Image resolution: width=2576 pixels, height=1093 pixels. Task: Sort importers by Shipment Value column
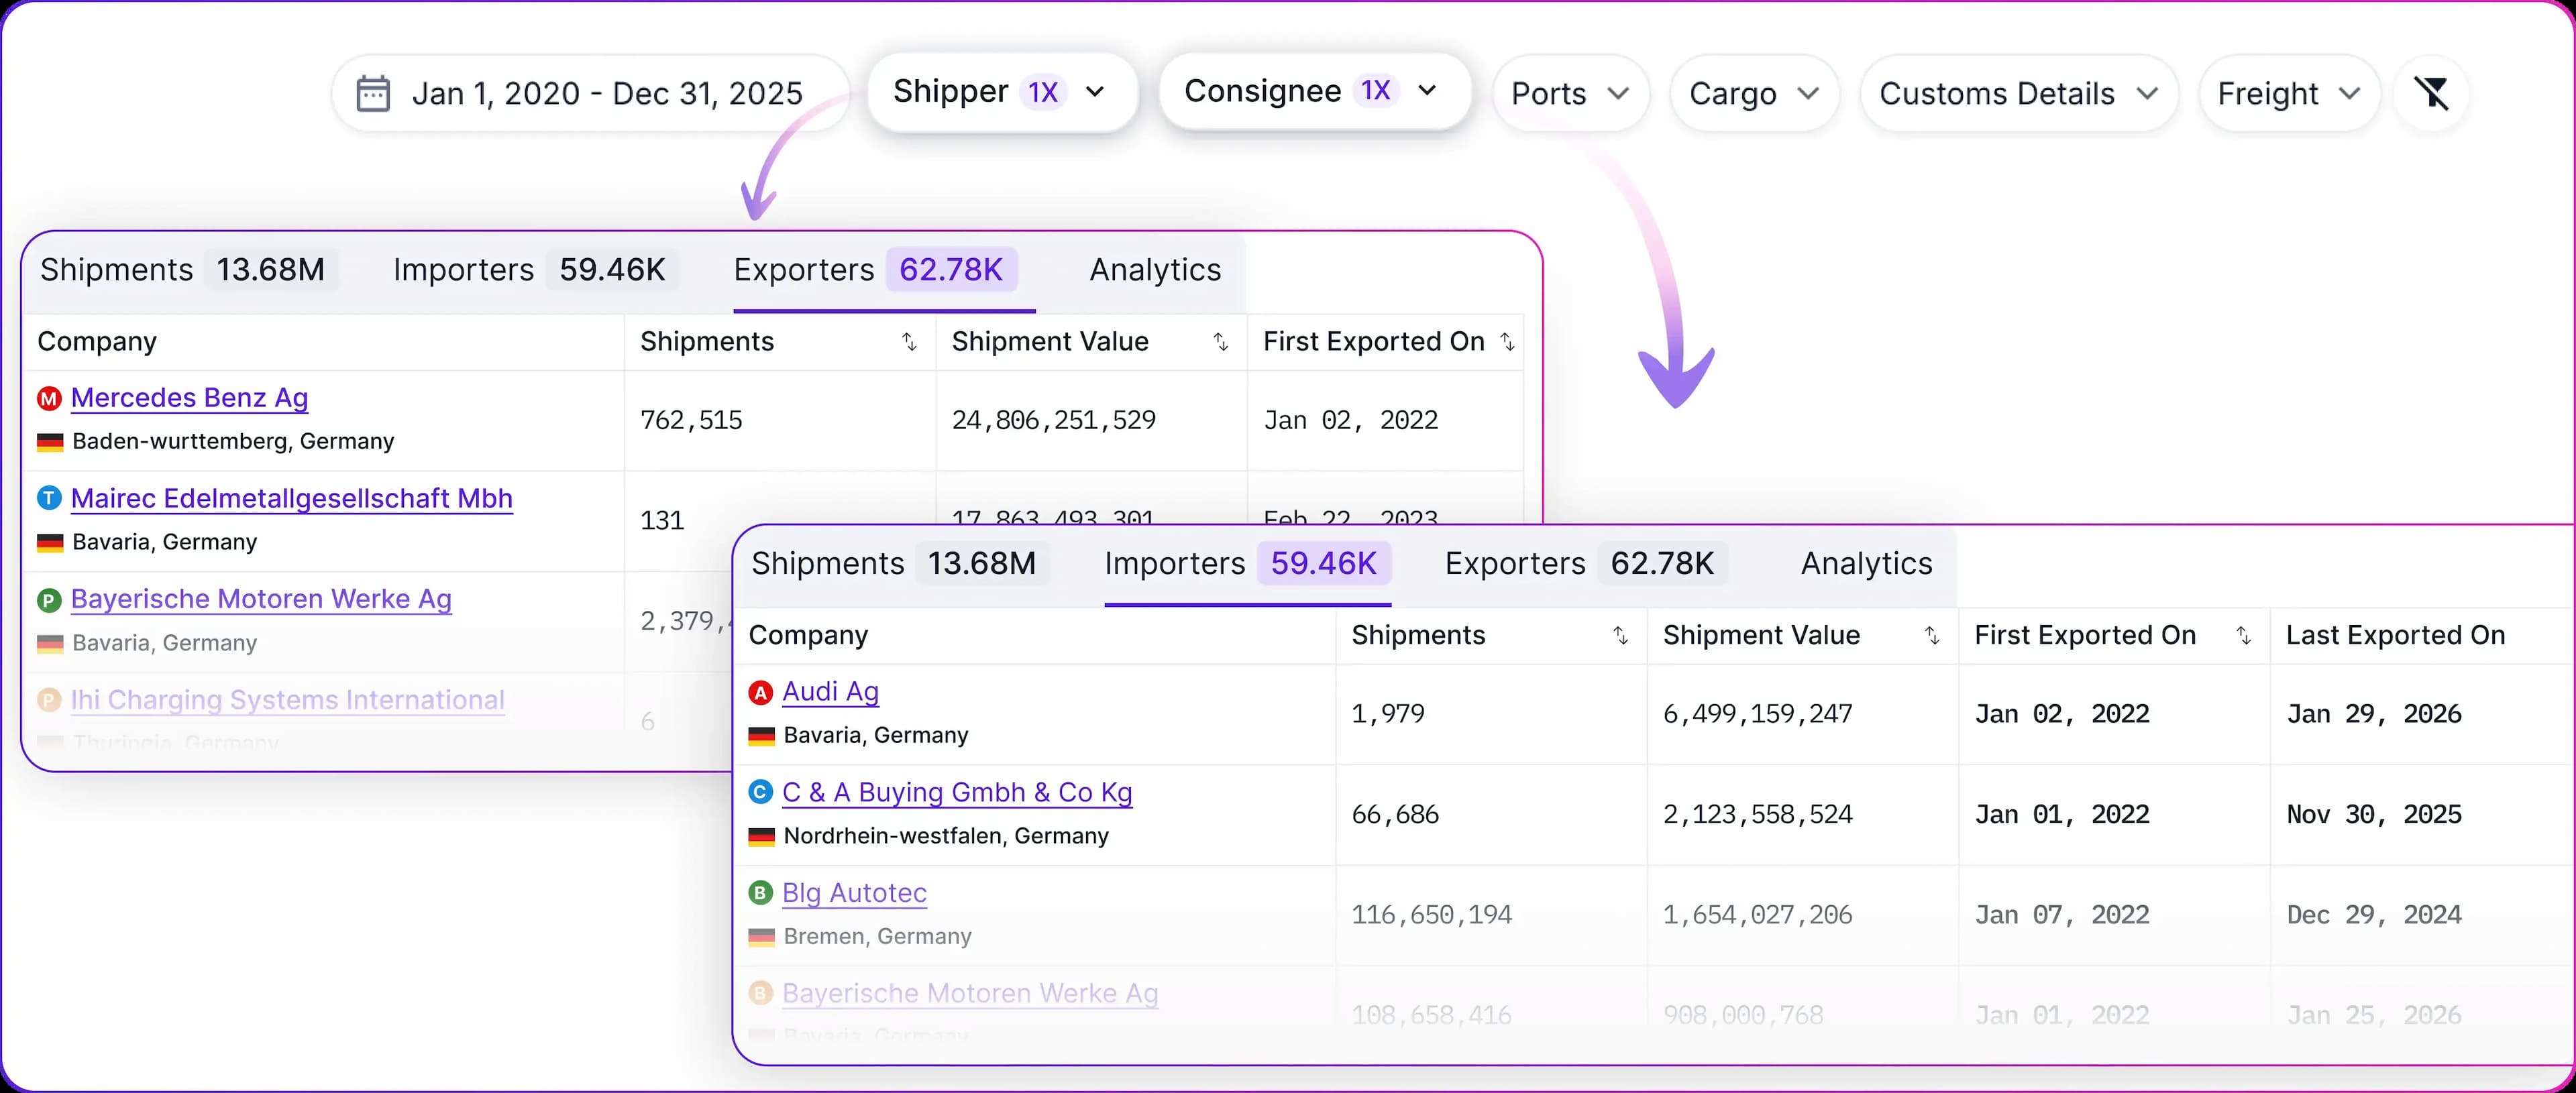(x=1932, y=636)
